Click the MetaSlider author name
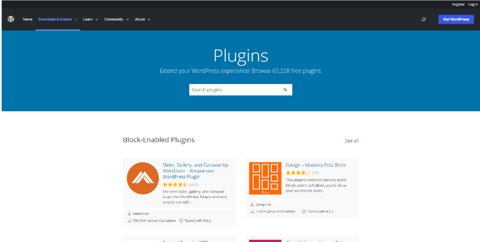 click(141, 214)
